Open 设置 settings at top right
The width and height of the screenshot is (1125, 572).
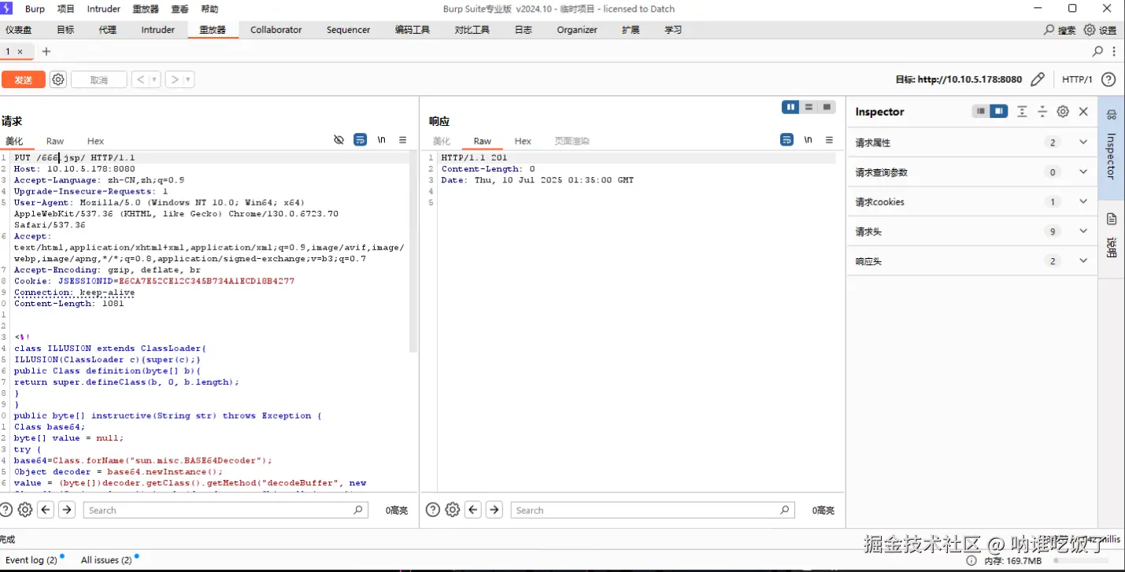[x=1101, y=30]
